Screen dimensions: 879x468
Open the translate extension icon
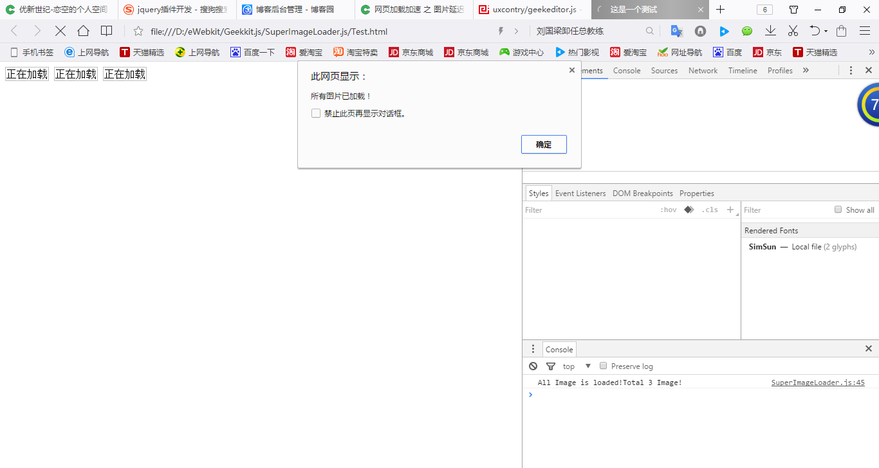point(676,31)
